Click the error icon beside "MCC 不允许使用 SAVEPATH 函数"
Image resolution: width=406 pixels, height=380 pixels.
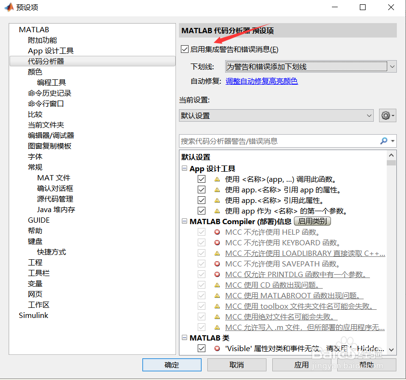[217, 264]
